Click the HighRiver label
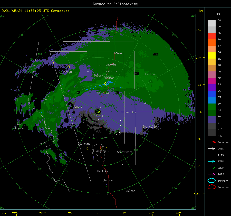The image size is (231, 216). (x=107, y=180)
